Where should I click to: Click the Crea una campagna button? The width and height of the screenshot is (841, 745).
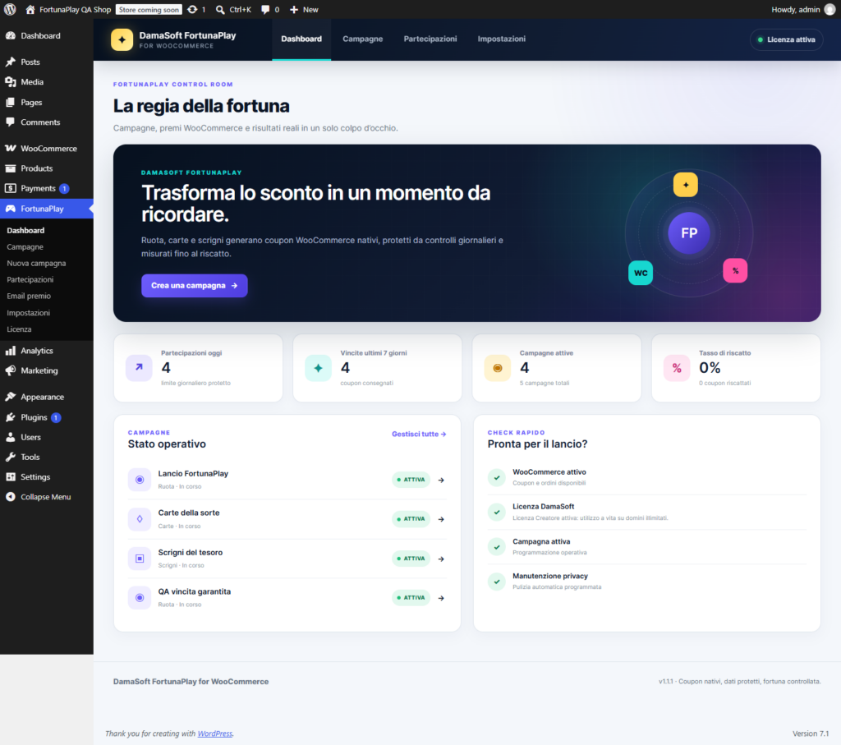coord(194,285)
